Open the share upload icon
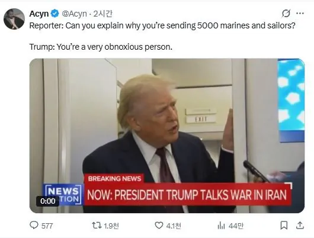The image size is (314, 238). point(300,226)
